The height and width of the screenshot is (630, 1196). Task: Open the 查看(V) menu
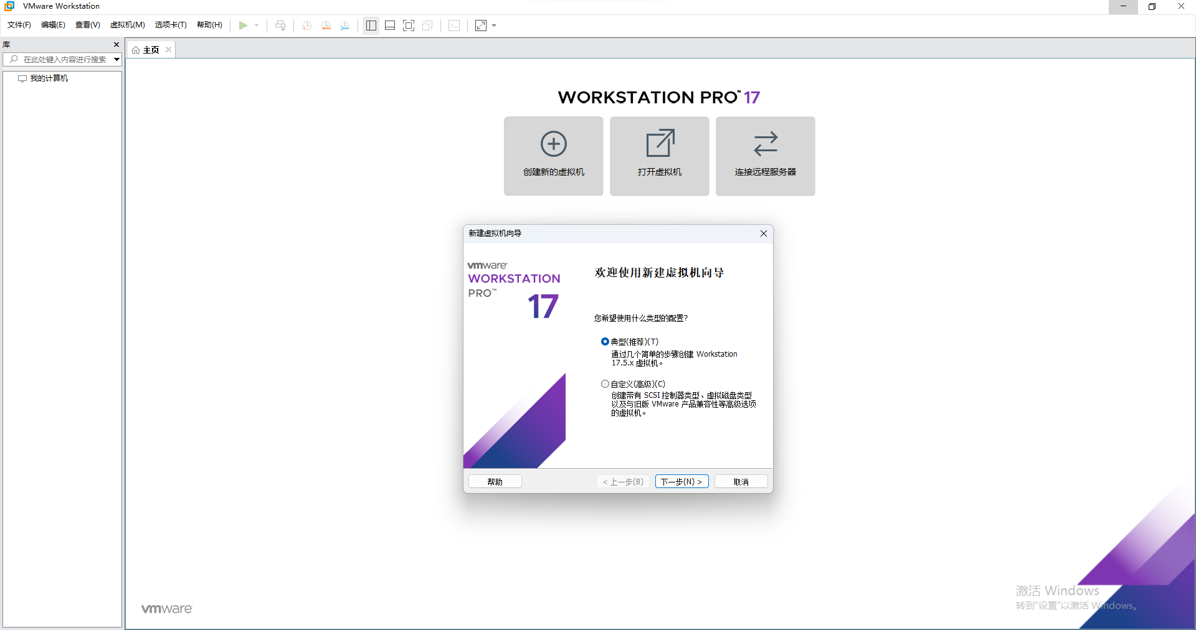tap(88, 25)
